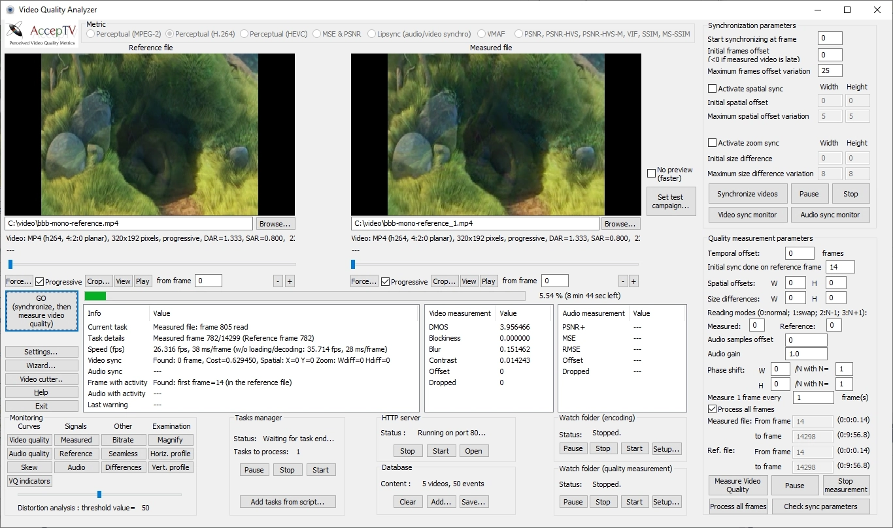Screen dimensions: 893x528
Task: Click the AccepTV logo
Action: (41, 33)
